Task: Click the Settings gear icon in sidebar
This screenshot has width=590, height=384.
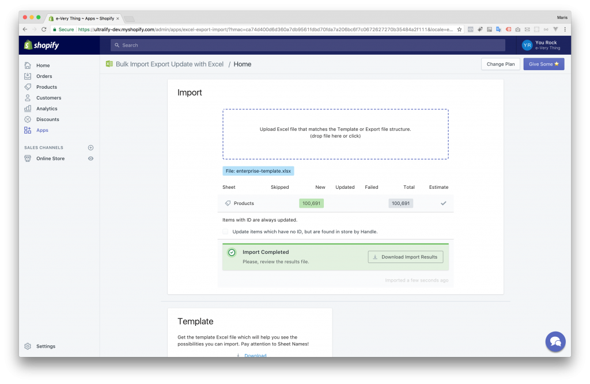Action: (x=28, y=346)
